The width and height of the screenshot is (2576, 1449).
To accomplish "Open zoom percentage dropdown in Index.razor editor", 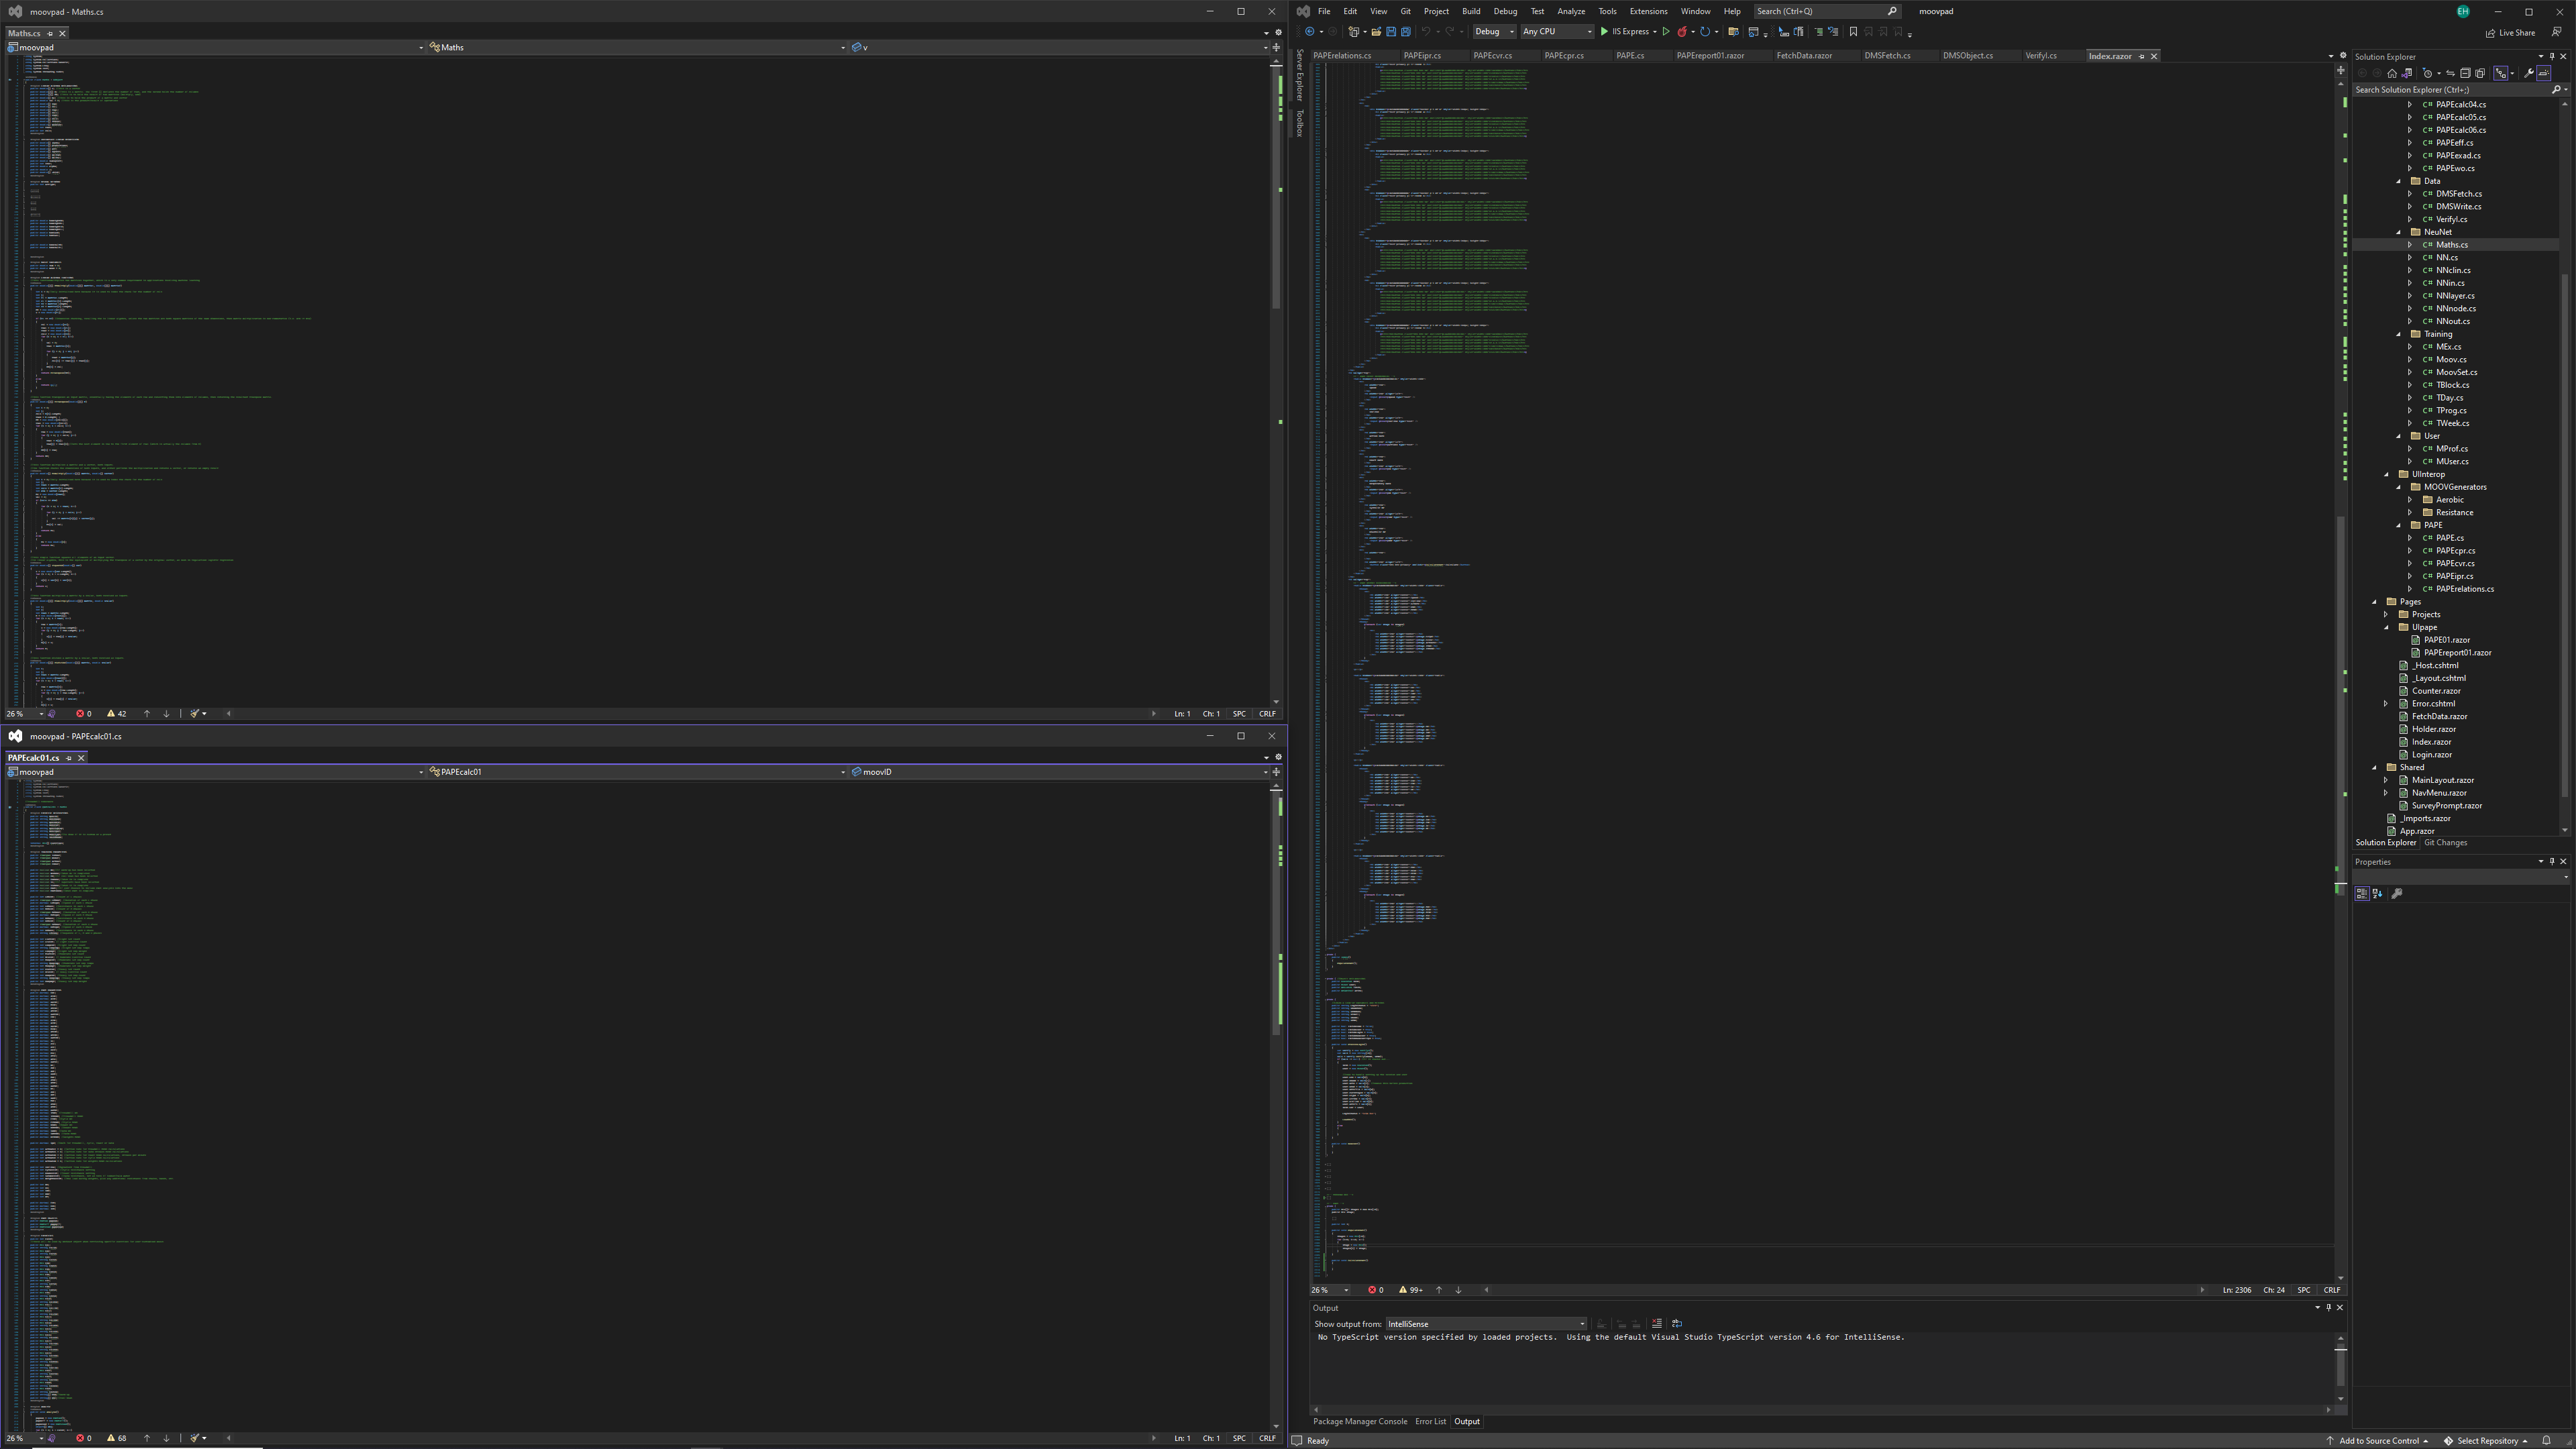I will tap(1346, 1290).
